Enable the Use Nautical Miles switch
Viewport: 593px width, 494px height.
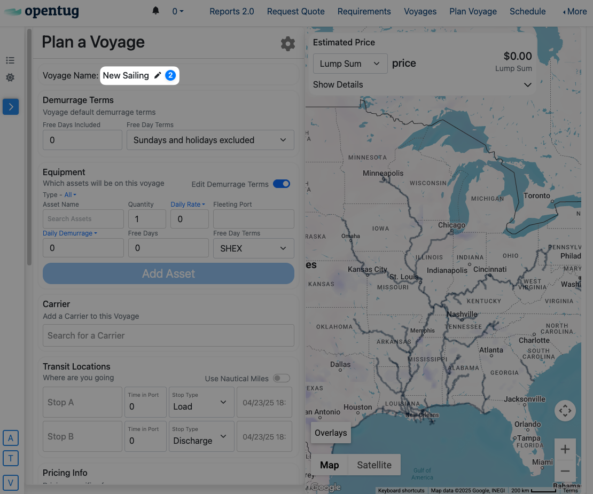pyautogui.click(x=282, y=378)
